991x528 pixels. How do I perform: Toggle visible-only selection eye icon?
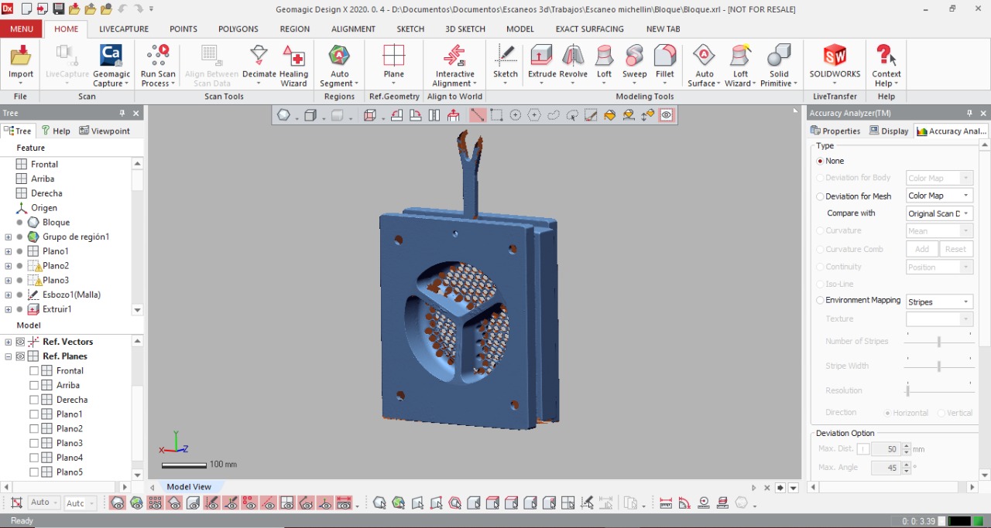667,115
